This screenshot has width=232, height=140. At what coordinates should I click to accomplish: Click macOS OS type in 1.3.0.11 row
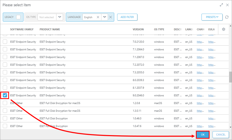click(x=158, y=111)
